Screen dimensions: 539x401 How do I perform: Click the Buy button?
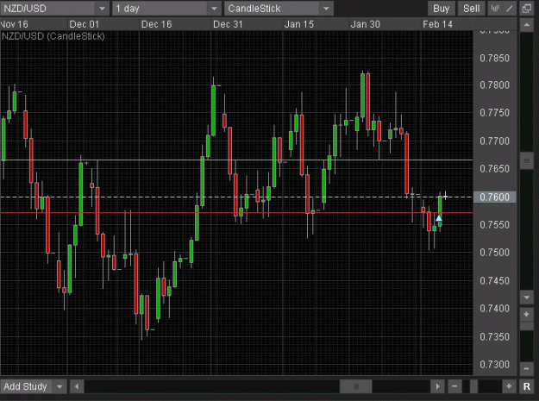coord(441,9)
